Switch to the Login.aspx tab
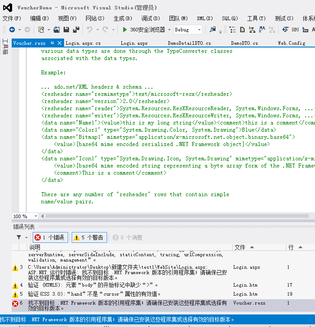 point(134,43)
